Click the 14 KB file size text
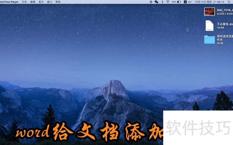233x145 pixels. [220, 28]
